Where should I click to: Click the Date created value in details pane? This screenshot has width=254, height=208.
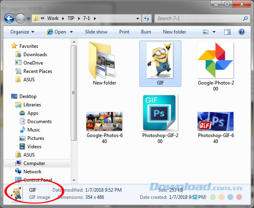(187, 197)
